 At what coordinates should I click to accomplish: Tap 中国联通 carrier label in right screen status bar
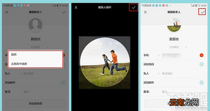(146, 5)
